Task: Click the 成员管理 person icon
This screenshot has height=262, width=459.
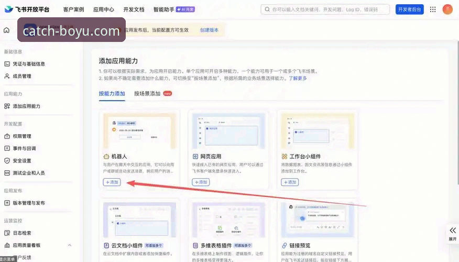Action: click(7, 76)
